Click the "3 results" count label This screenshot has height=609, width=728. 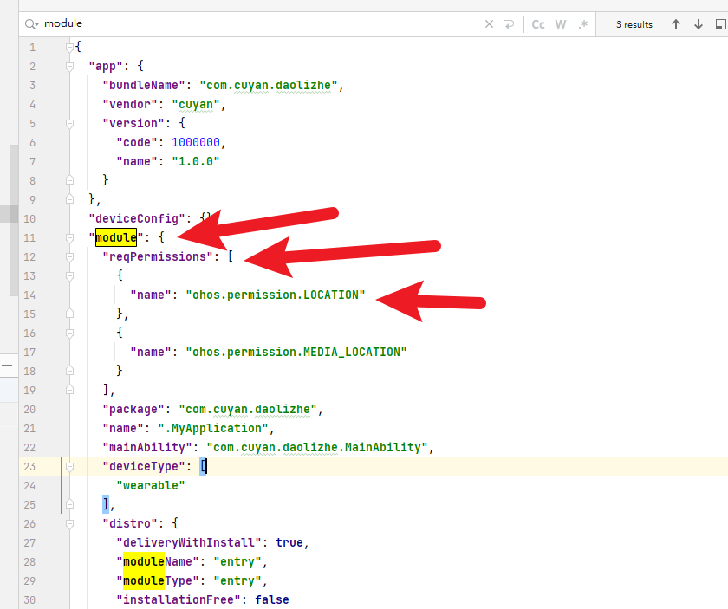coord(634,24)
